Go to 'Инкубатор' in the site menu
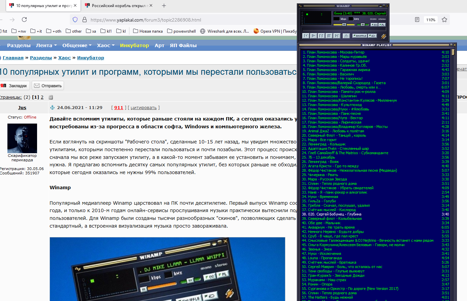467x301 pixels. [x=134, y=45]
